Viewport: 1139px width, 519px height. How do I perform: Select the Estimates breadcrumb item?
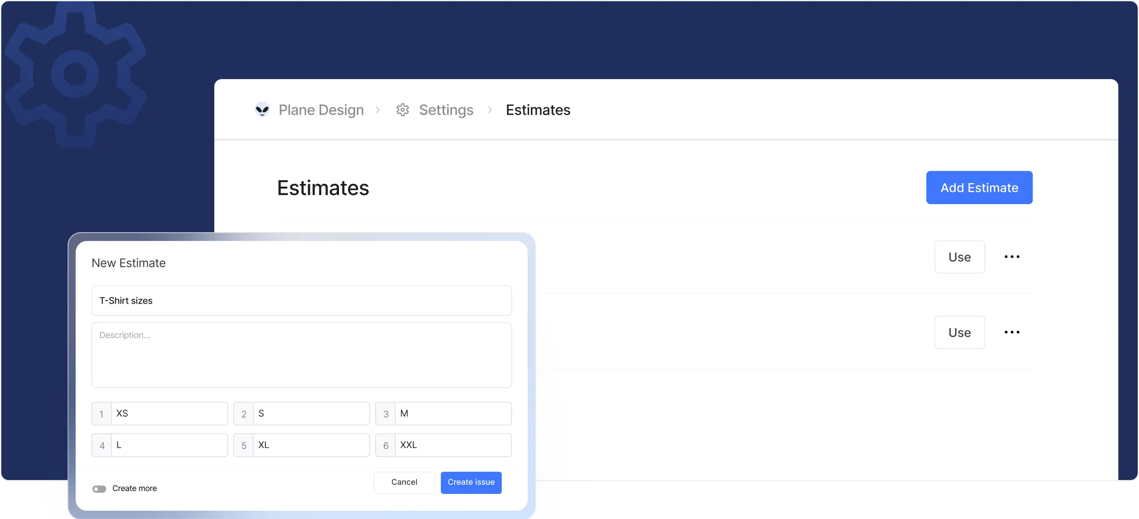538,109
